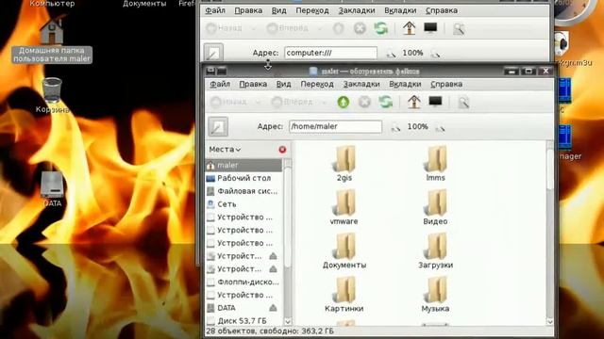Open the Документы folder in file view
Viewport: 604px width, 339px height.
point(344,250)
